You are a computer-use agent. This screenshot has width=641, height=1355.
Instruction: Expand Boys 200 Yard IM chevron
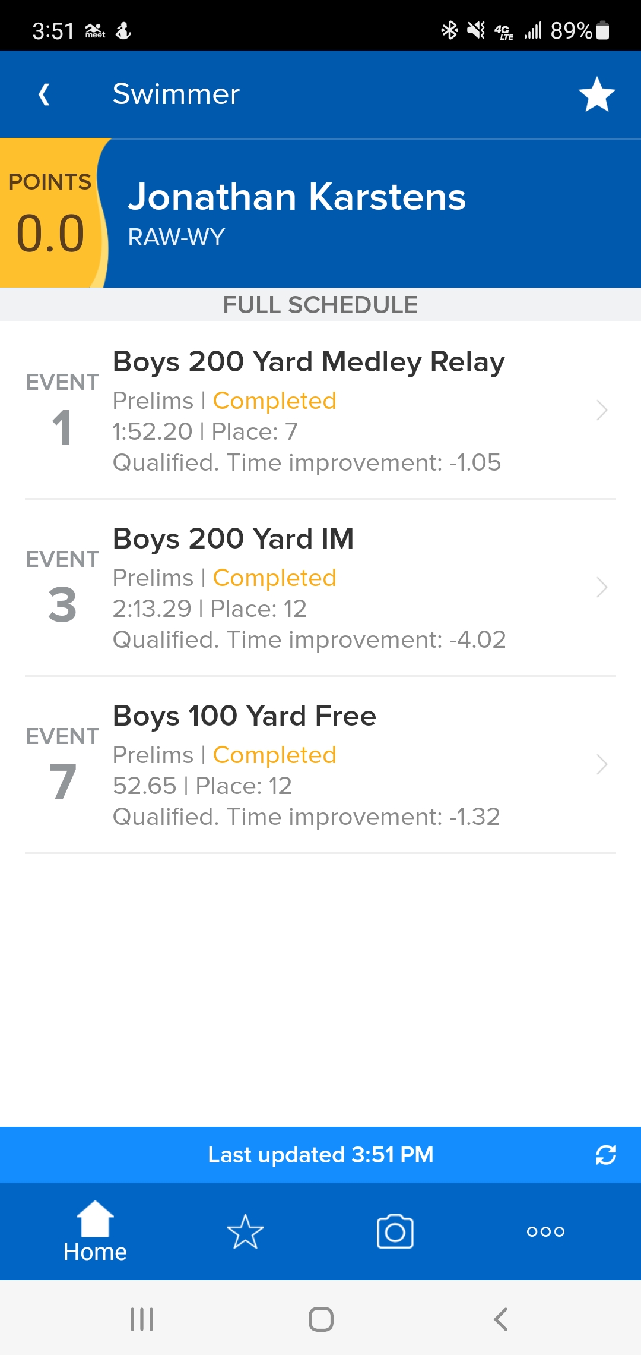[x=602, y=587]
